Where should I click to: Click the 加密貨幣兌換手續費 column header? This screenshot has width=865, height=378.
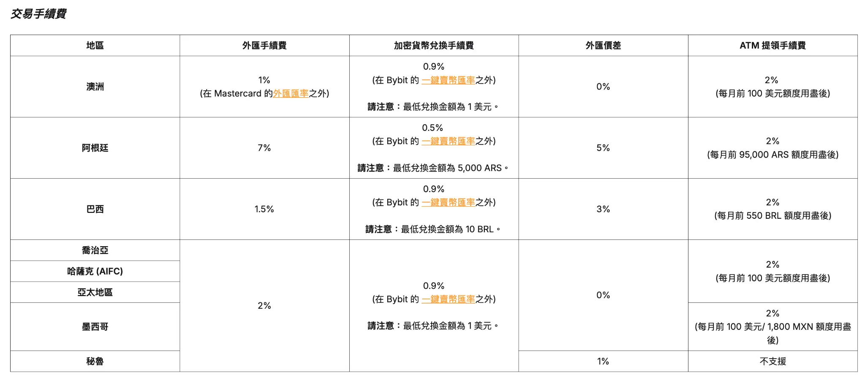click(x=434, y=45)
